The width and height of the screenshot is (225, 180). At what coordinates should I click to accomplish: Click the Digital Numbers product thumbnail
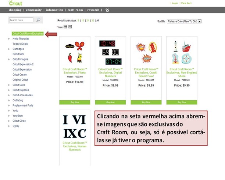pyautogui.click(x=110, y=52)
